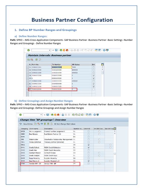
Task: Collapse command field arrow in BP groupings toolbar
Action: (x=45, y=115)
